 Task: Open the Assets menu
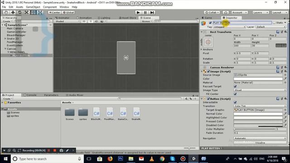pos(19,7)
